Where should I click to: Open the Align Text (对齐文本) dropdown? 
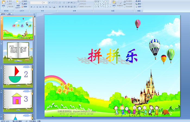pyautogui.click(x=82, y=4)
